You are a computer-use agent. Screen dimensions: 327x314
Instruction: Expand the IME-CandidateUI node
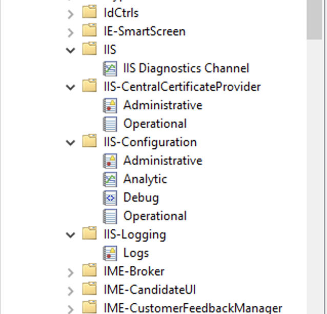(71, 291)
